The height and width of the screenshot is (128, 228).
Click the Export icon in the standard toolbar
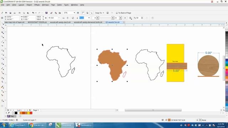(x=56, y=13)
